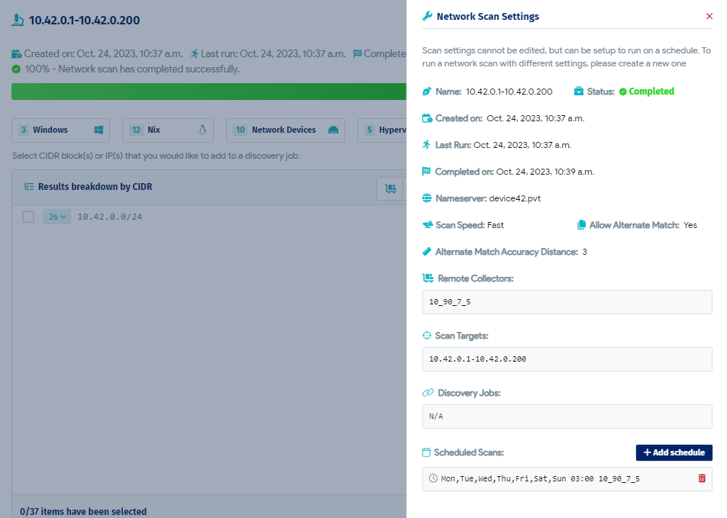Click the link icon beside Discovery Jobs

coord(428,393)
